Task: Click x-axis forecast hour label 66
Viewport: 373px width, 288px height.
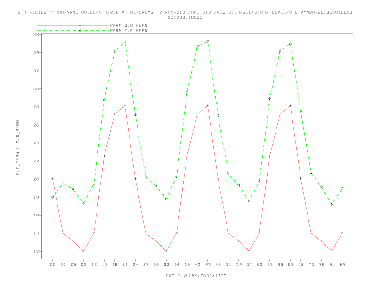Action: (280, 264)
